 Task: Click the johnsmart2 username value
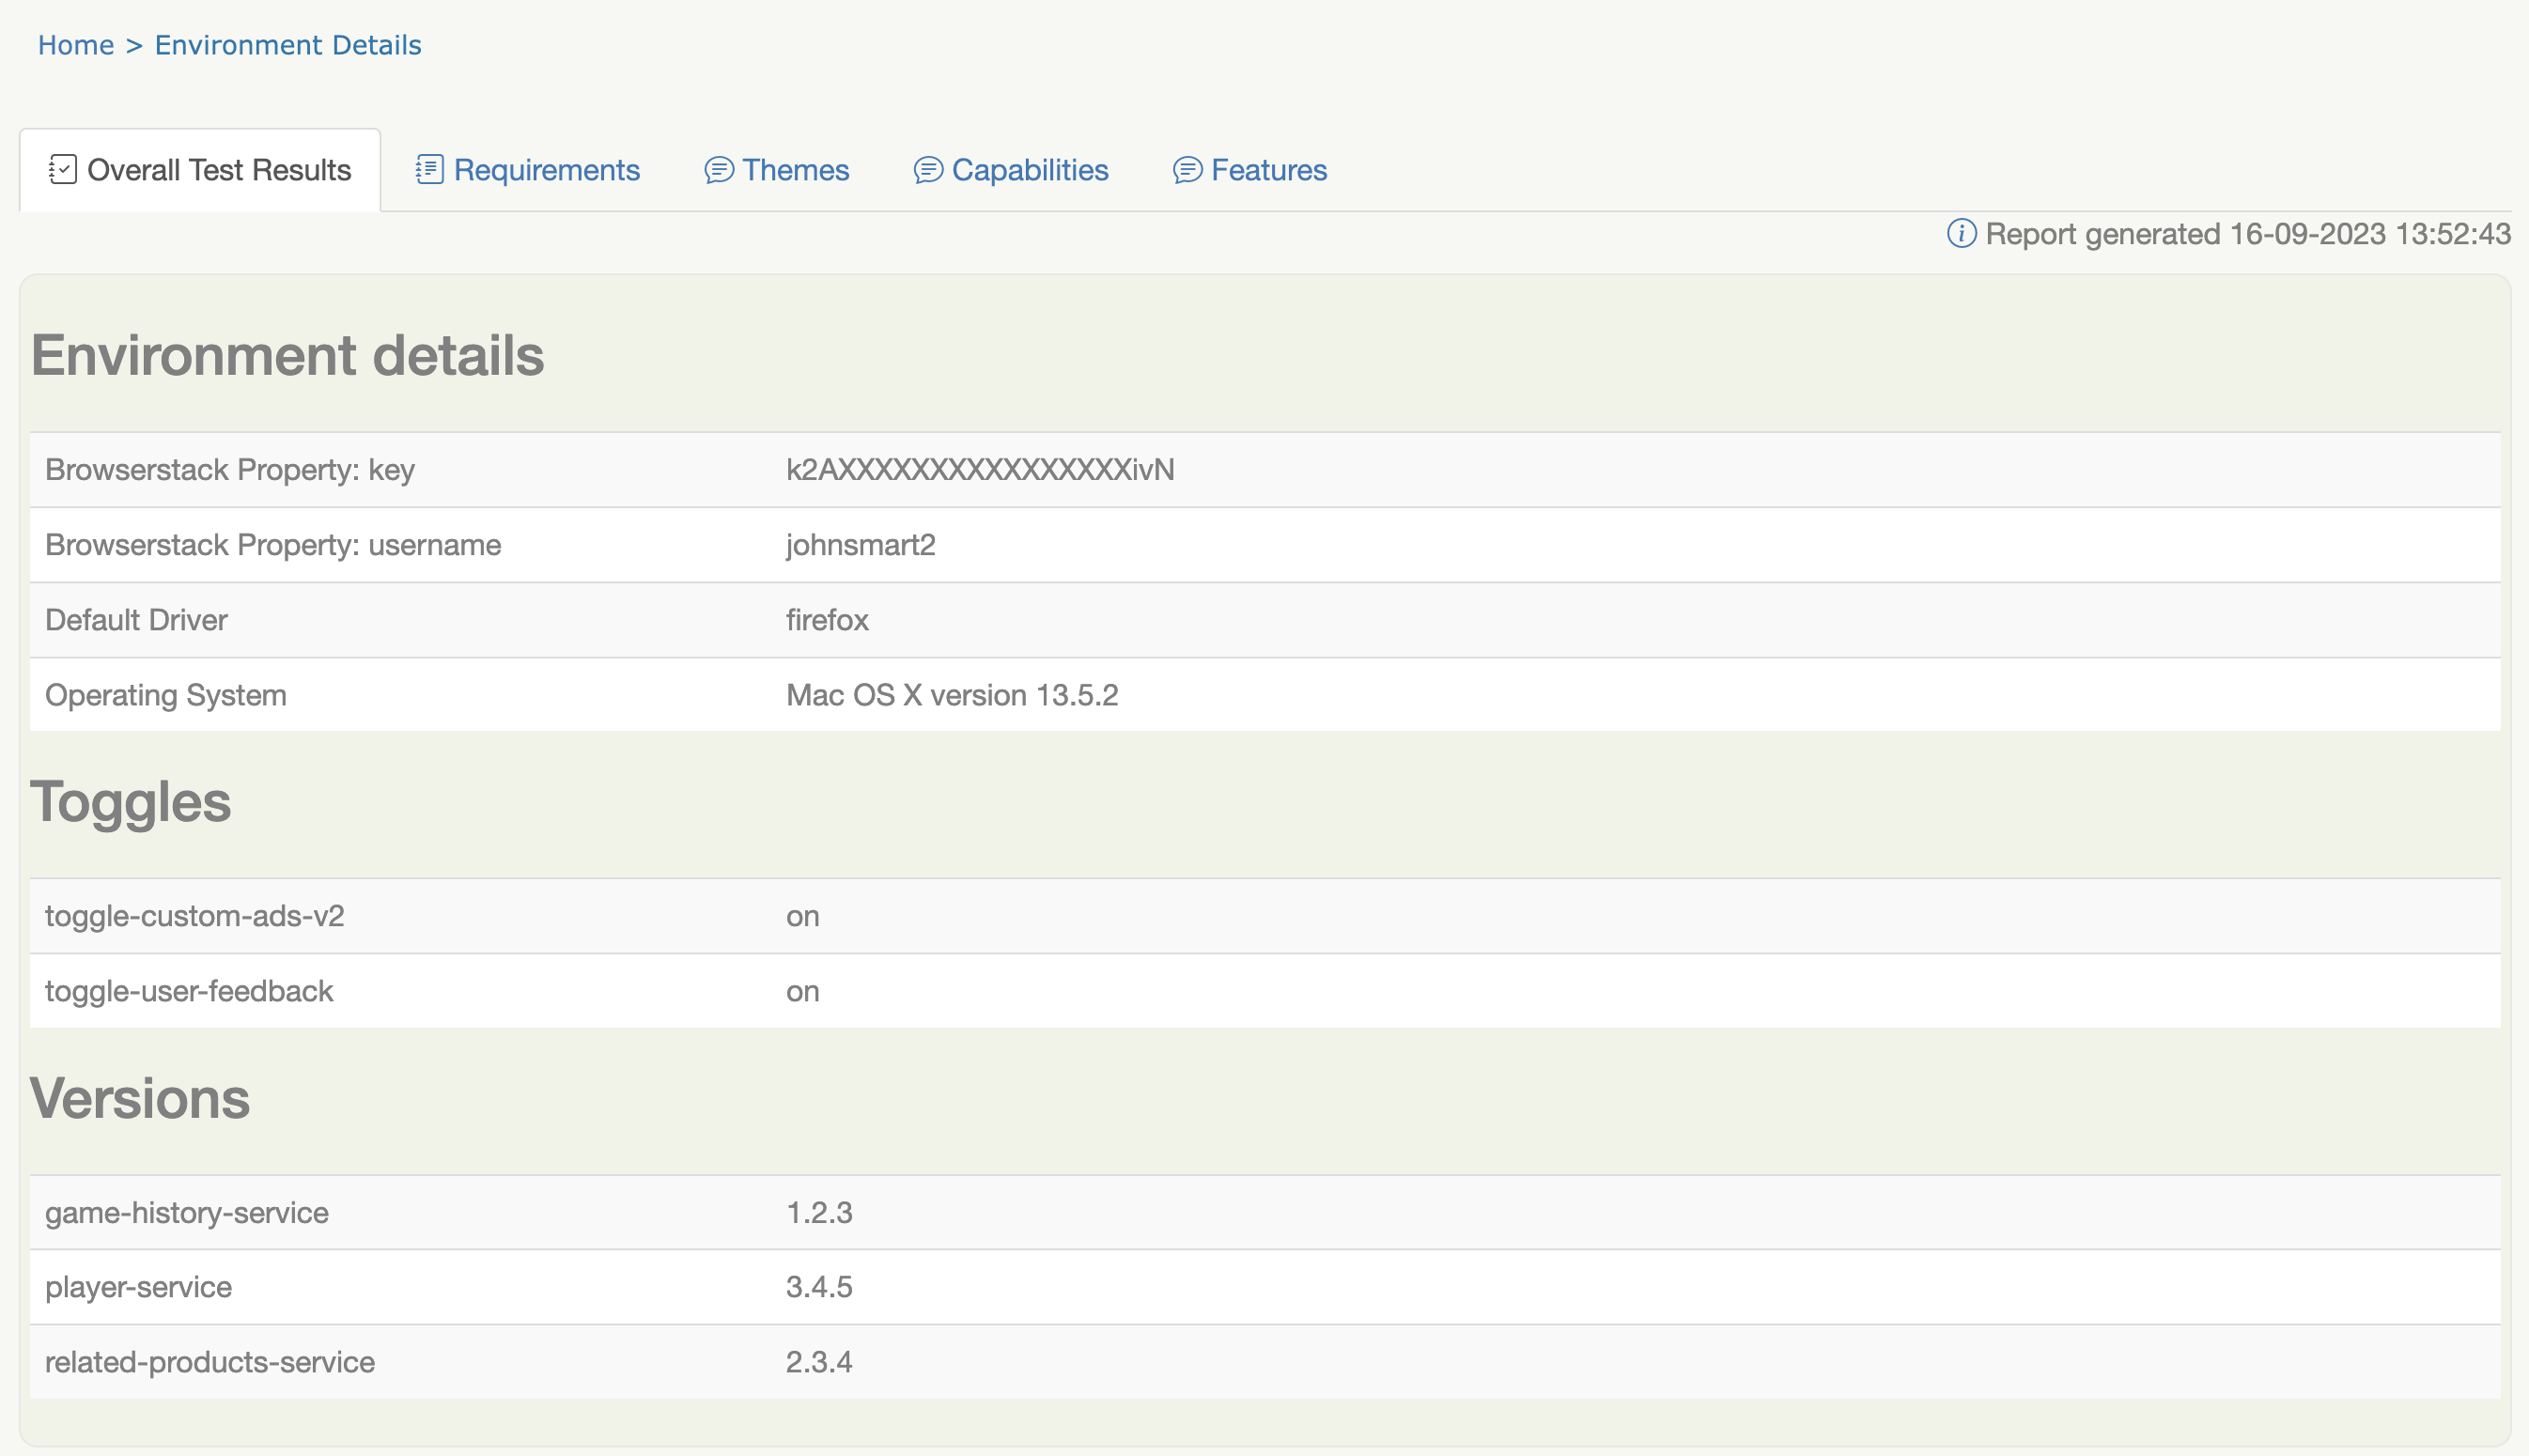point(860,545)
